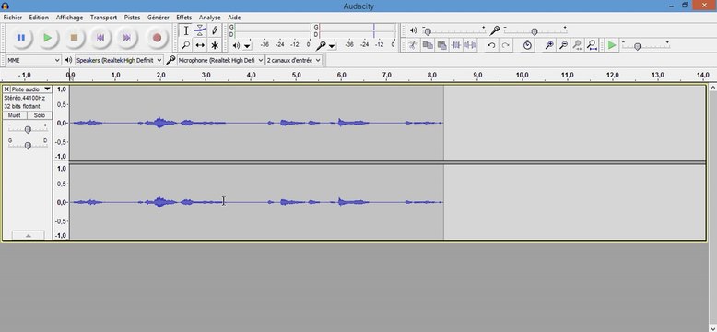Click the Stéréo,44100Hz track info text
The width and height of the screenshot is (717, 332).
pos(25,99)
